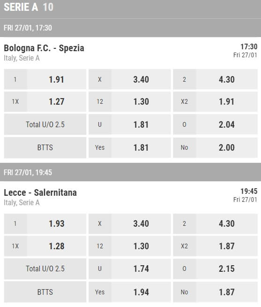
Task: Choose 1X double chance at 1.28
Action: (45, 246)
